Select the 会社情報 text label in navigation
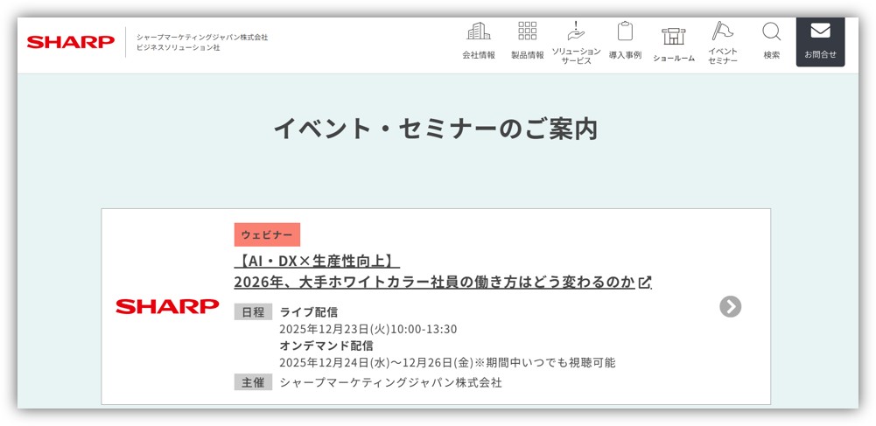The width and height of the screenshot is (876, 426). [479, 55]
